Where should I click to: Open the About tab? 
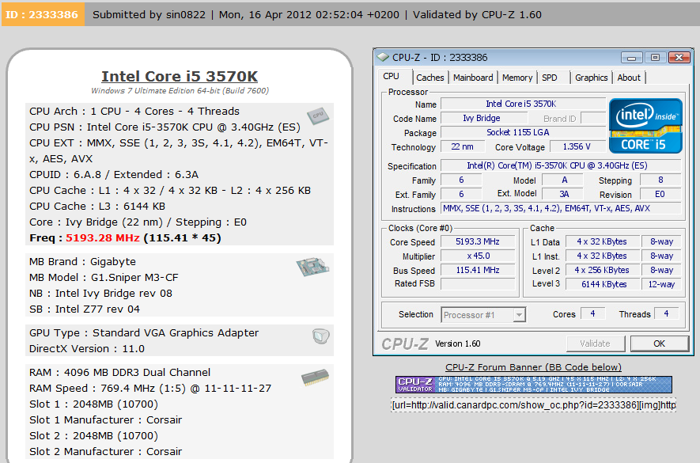[629, 78]
